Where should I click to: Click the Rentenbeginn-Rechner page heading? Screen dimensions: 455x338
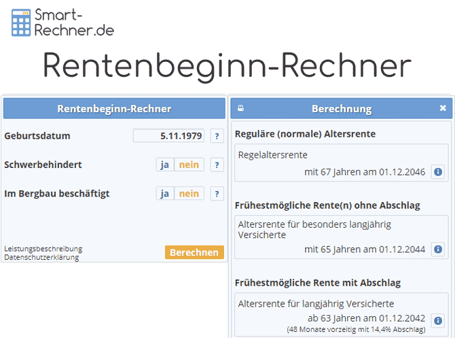coord(227,66)
